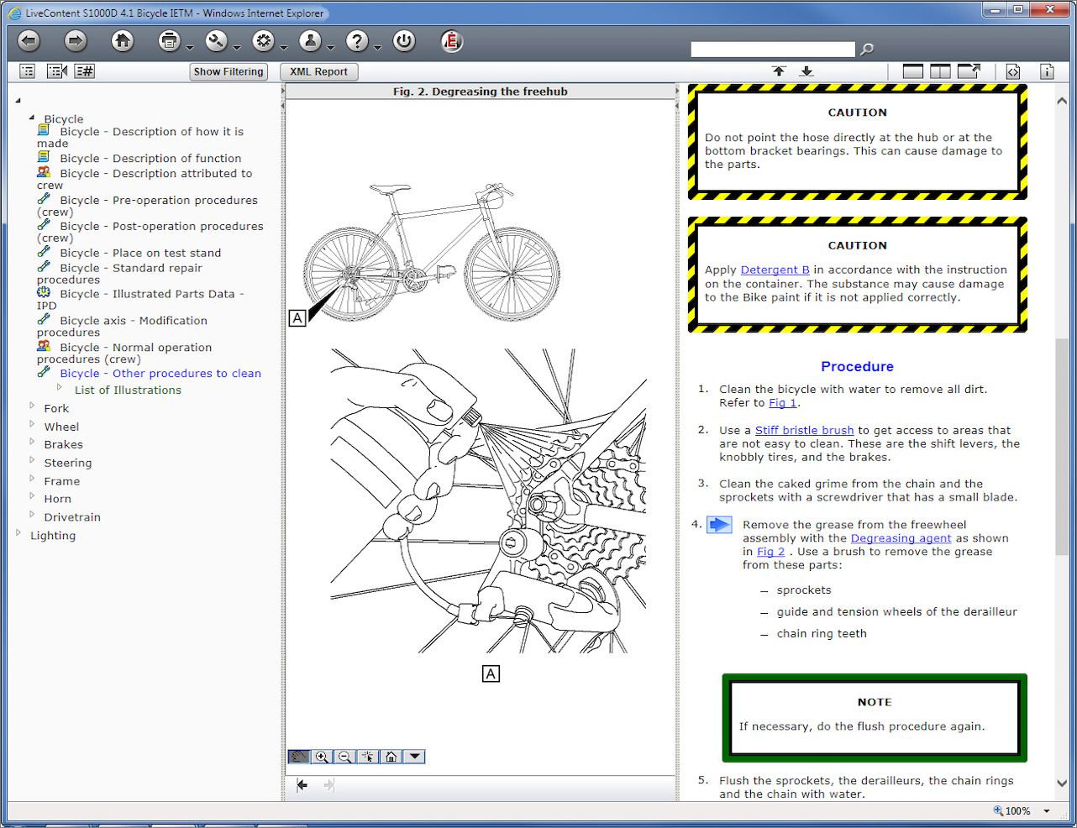Open the XML source view icon

click(1013, 71)
